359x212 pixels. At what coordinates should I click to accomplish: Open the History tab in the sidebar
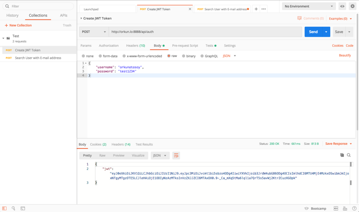12,15
